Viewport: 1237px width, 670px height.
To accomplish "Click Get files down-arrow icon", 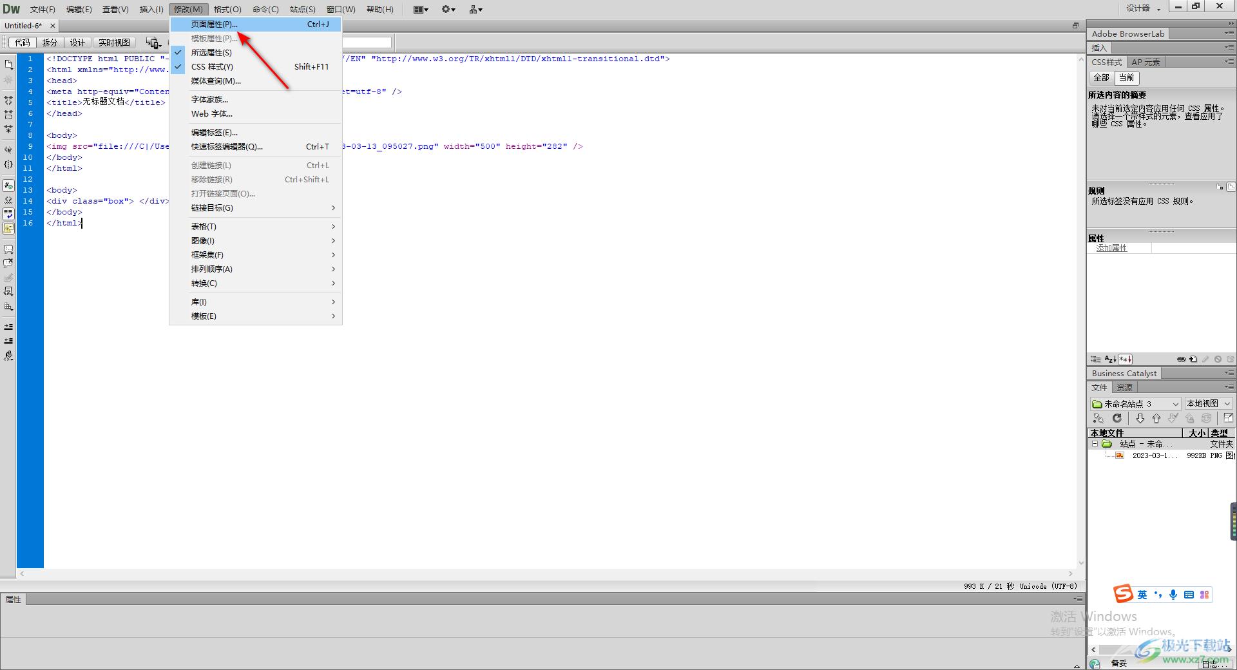I will pyautogui.click(x=1140, y=418).
